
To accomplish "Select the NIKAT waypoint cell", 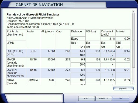I will [x=16, y=81].
